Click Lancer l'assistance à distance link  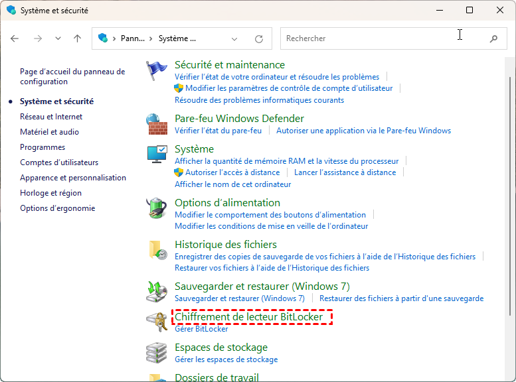coord(345,172)
